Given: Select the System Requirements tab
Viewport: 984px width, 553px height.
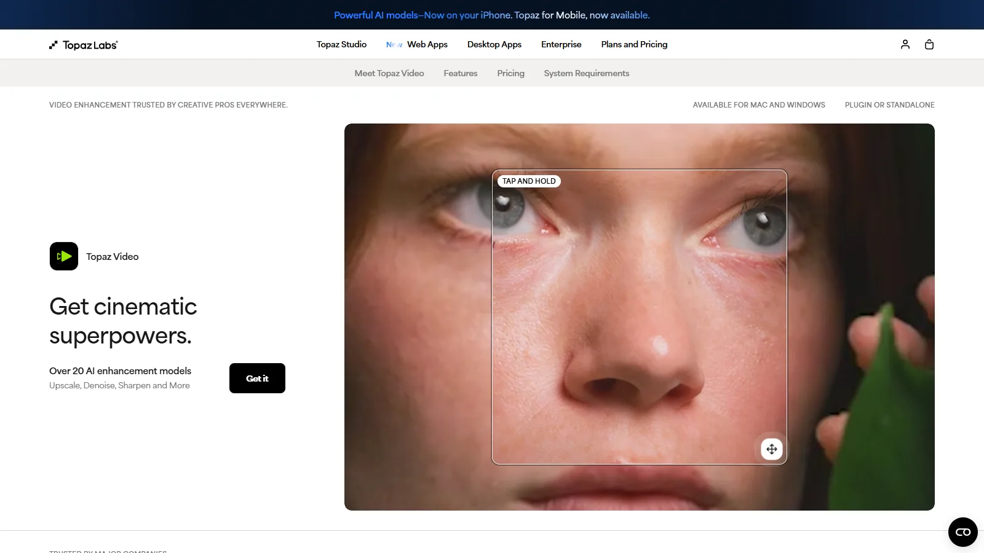Looking at the screenshot, I should click(587, 73).
